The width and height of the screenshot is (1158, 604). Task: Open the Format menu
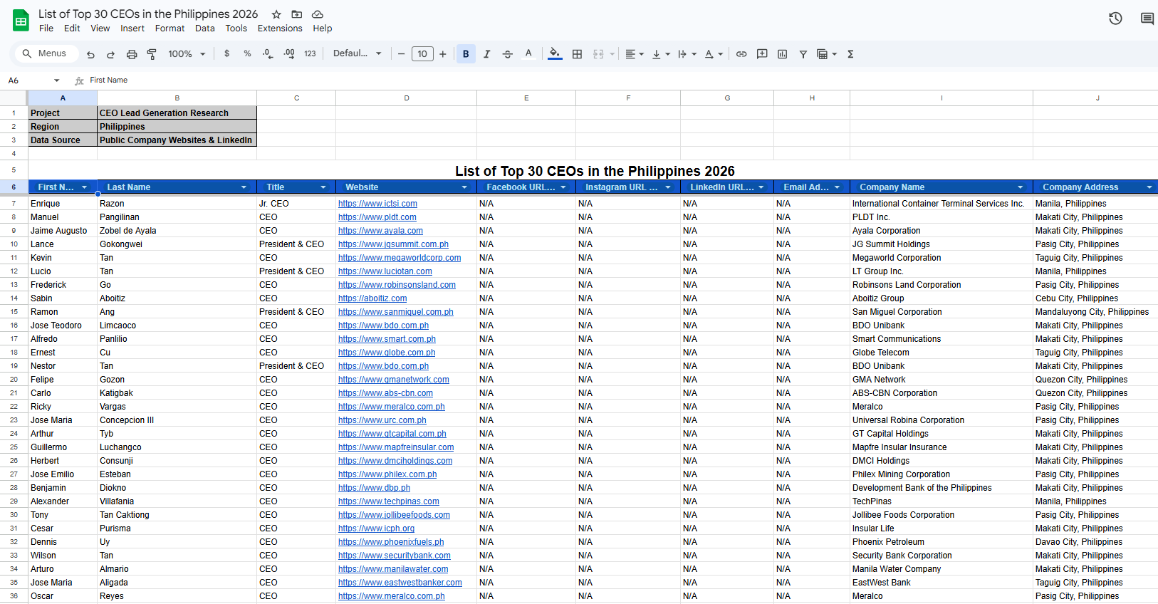pos(169,28)
